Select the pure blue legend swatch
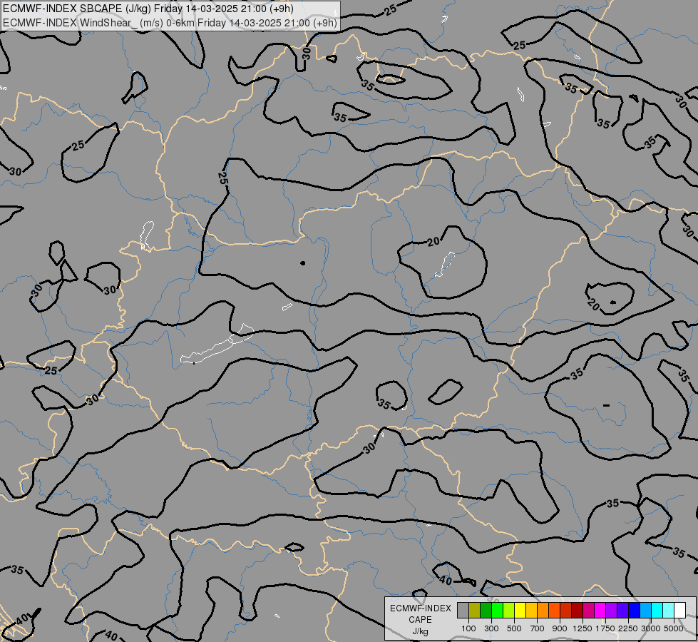 [x=634, y=611]
